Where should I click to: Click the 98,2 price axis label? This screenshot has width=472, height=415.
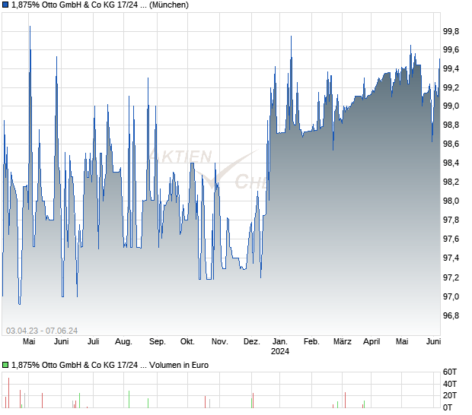point(451,182)
